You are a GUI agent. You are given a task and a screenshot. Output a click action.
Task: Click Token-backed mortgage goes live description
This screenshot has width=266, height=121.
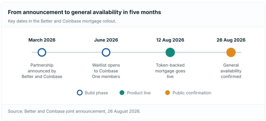click(170, 71)
